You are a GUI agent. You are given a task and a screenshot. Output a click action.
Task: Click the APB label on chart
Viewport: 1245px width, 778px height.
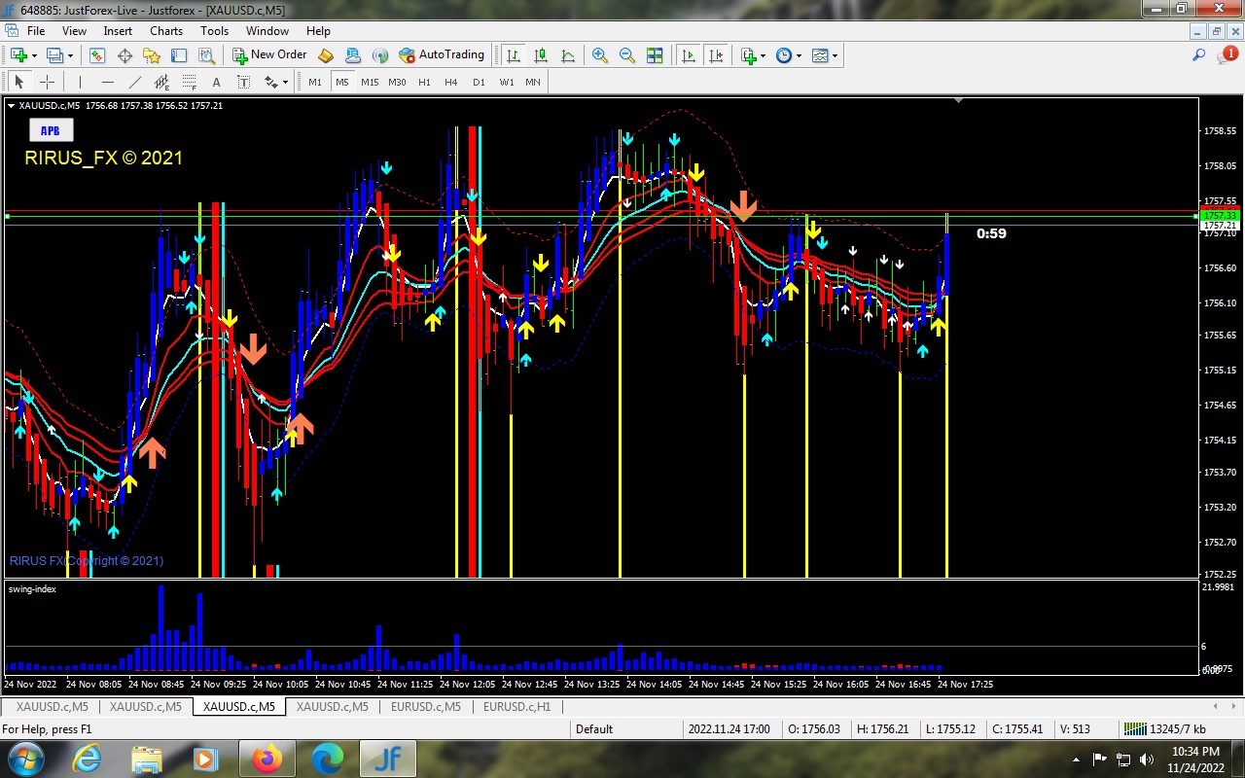click(50, 130)
